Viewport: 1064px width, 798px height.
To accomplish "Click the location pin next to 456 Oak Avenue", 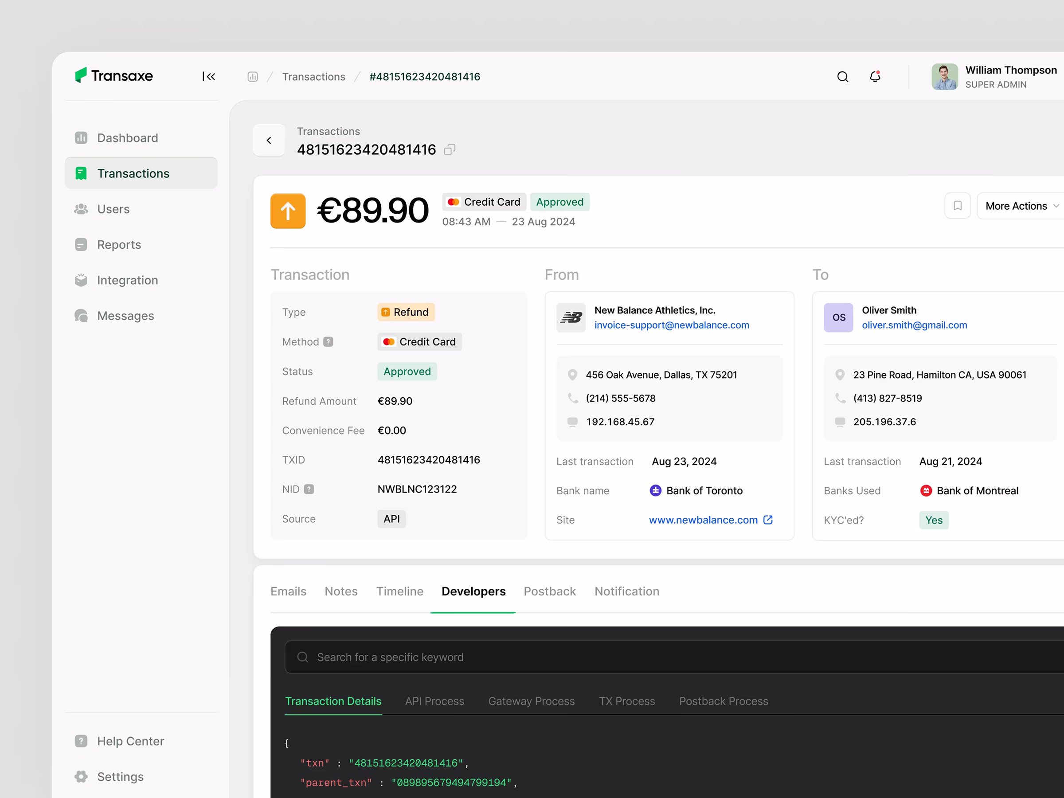I will point(572,375).
